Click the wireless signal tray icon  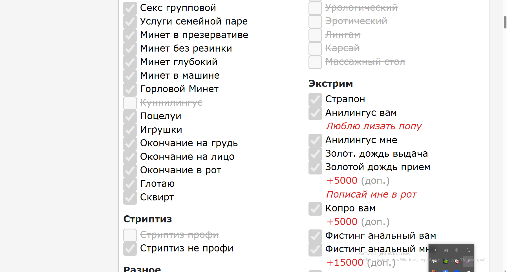[446, 250]
